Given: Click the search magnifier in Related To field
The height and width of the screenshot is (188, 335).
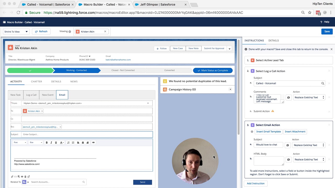Looking at the screenshot, I should 83,182.
